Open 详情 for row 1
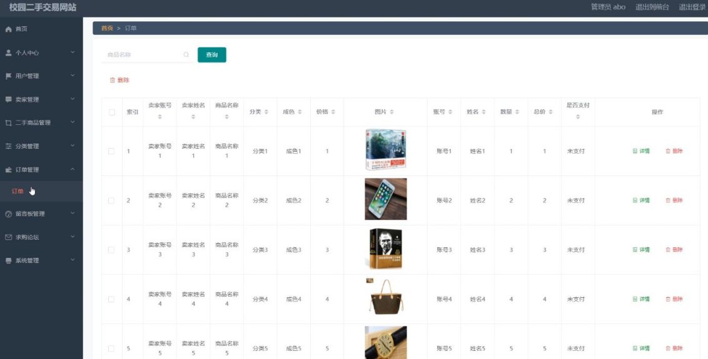Screen dimensions: 708x359 [x=641, y=151]
